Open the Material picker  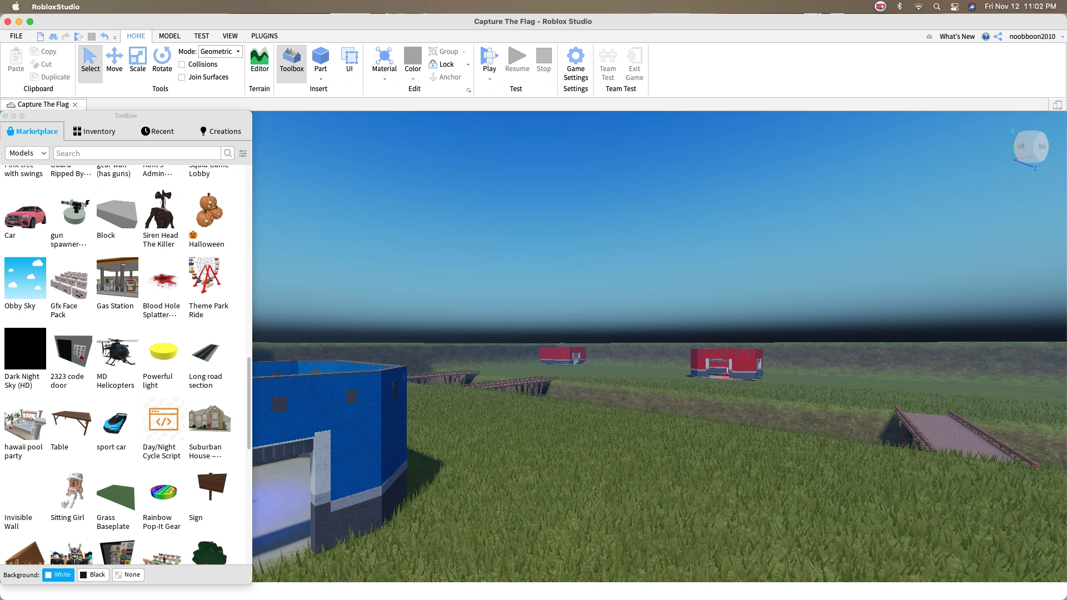point(384,60)
